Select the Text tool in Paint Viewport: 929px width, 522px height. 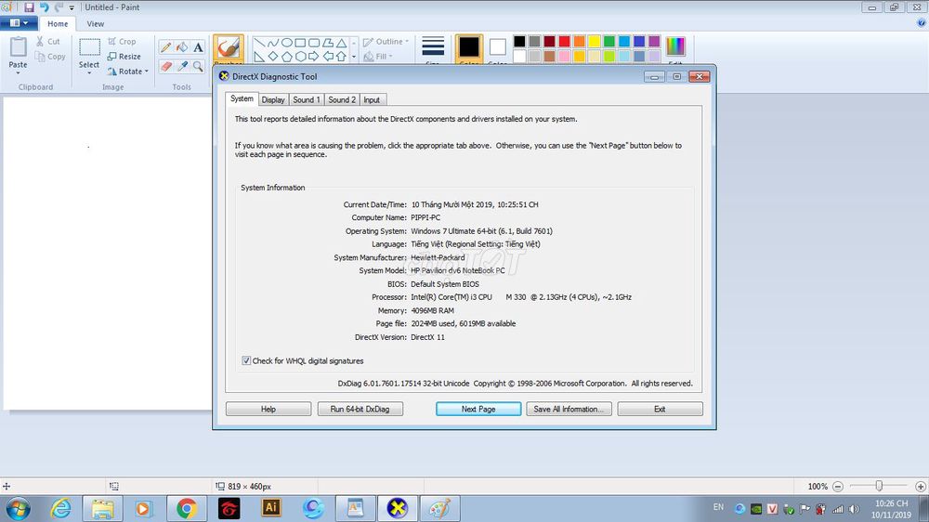pos(198,47)
